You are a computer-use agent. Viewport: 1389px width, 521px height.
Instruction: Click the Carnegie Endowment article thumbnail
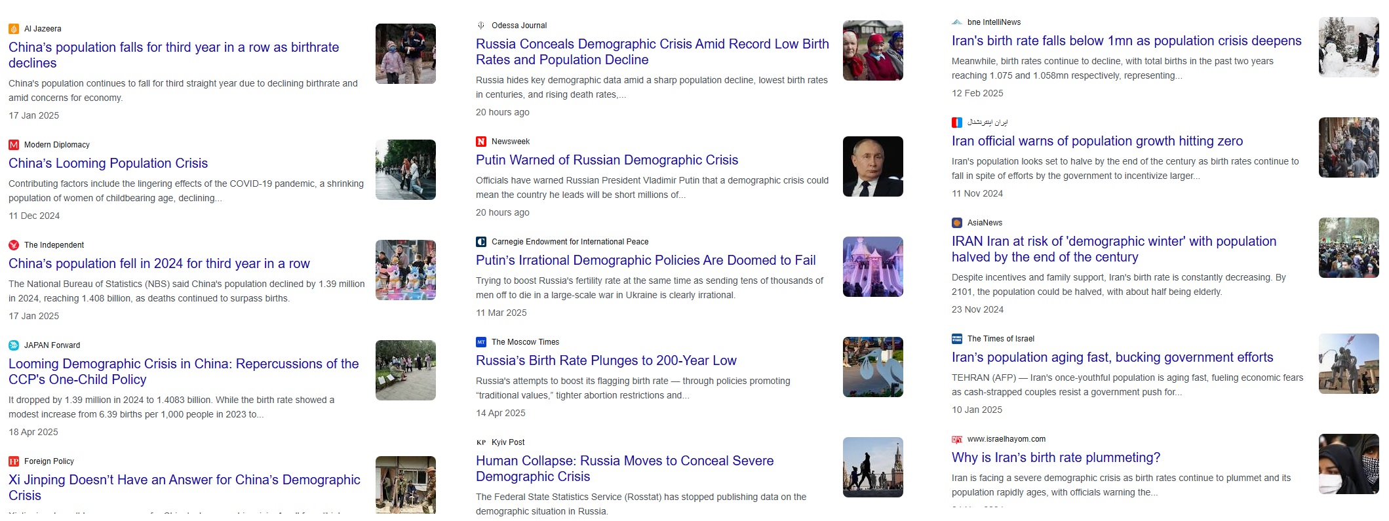pos(873,267)
